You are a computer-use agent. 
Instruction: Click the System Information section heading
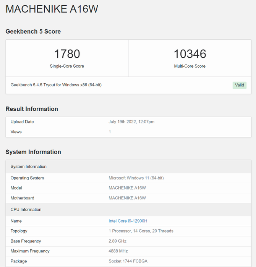tap(33, 152)
